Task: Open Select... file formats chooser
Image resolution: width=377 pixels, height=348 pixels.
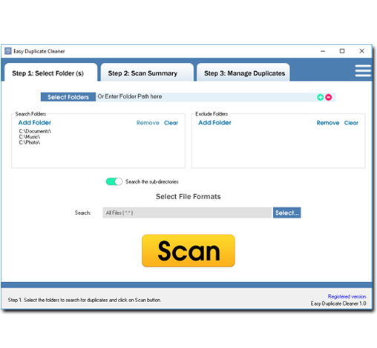Action: click(286, 213)
